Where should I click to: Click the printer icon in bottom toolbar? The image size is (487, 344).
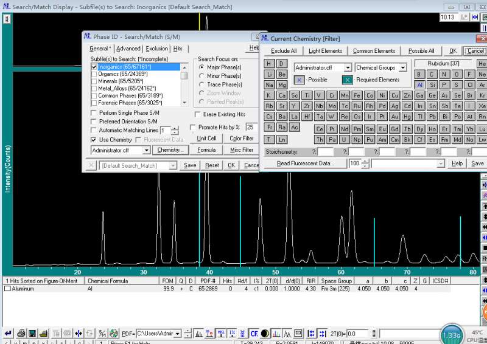pyautogui.click(x=21, y=334)
